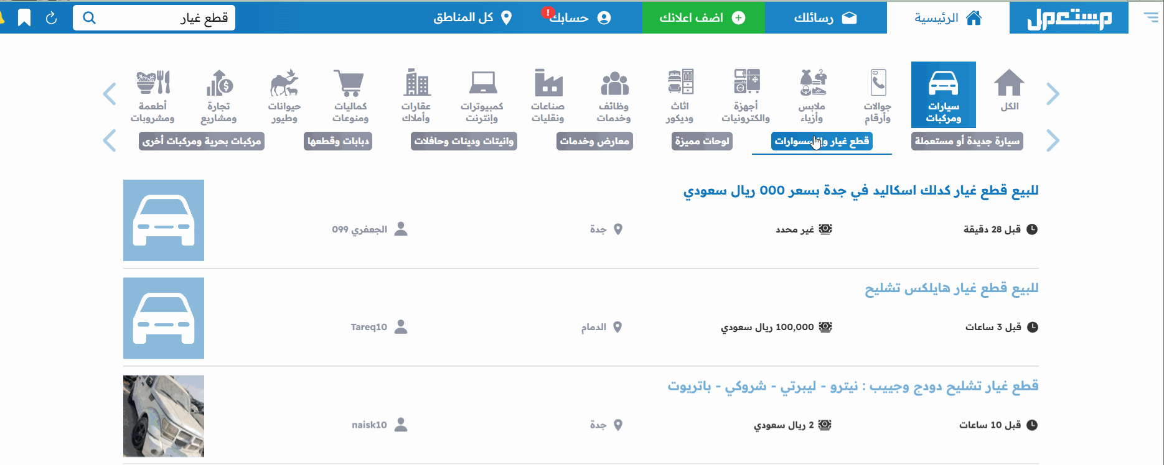Select the mobile phones and numbers category
This screenshot has height=465, width=1164.
[878, 95]
